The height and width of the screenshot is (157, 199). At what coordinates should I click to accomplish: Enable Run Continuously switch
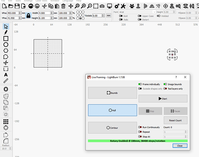click(x=140, y=127)
